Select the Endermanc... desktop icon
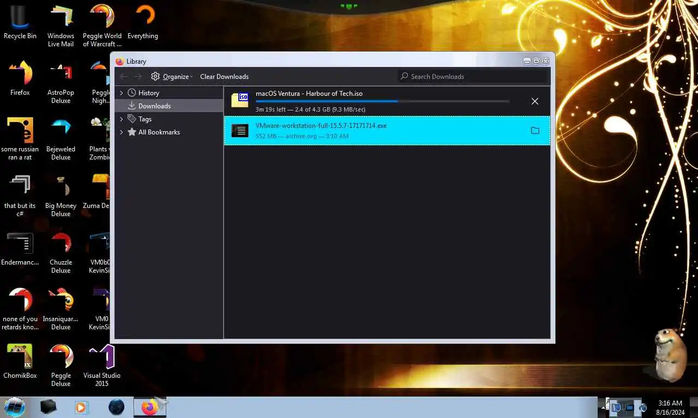 coord(20,249)
